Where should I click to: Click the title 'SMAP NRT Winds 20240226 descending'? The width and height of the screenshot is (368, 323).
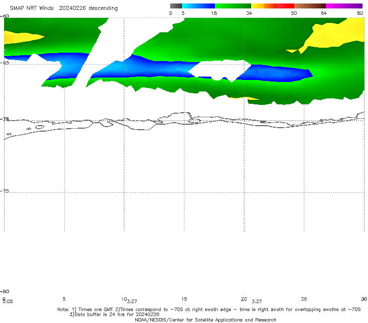64,8
